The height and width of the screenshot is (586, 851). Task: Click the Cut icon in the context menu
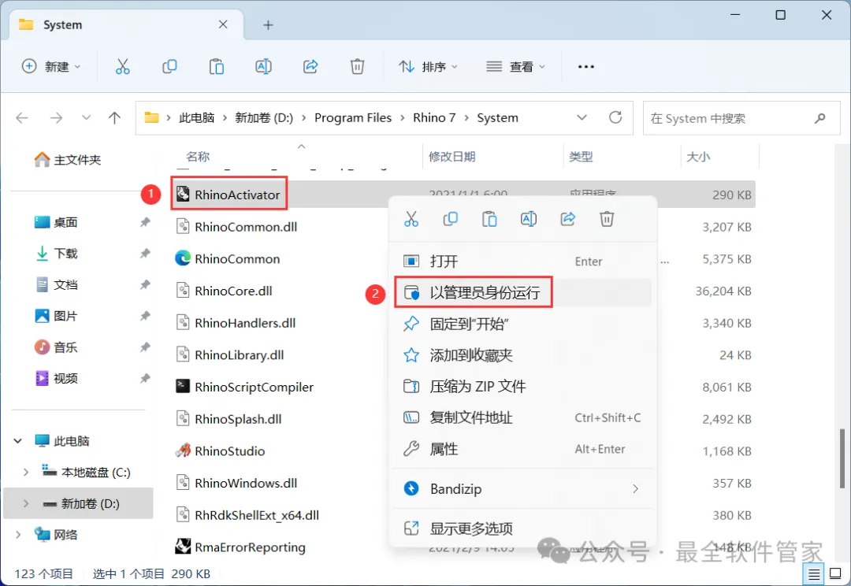[411, 219]
